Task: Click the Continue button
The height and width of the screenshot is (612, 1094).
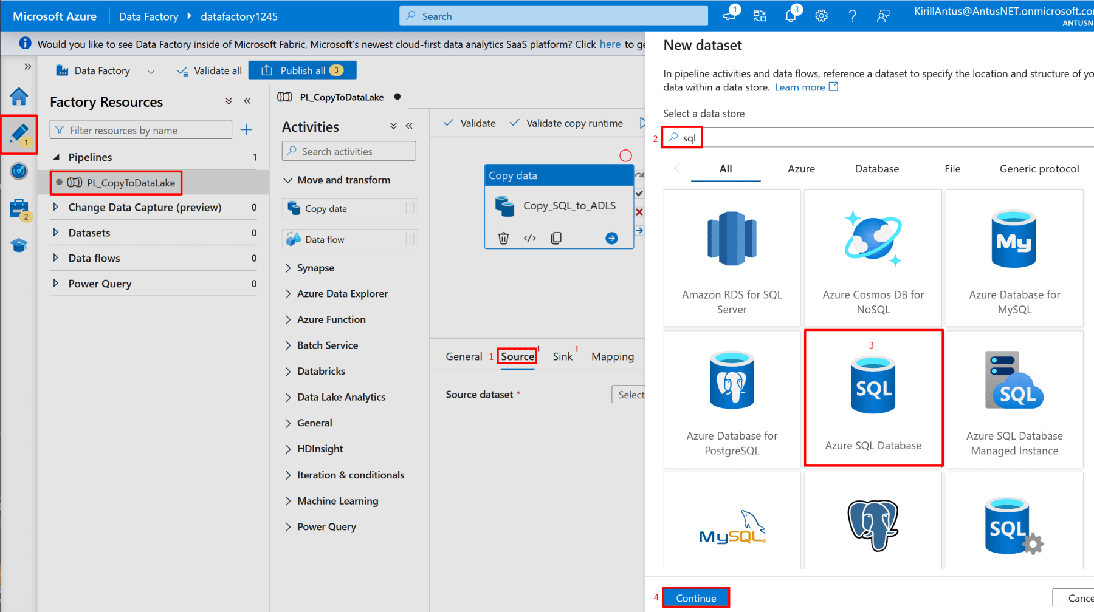Action: tap(696, 598)
